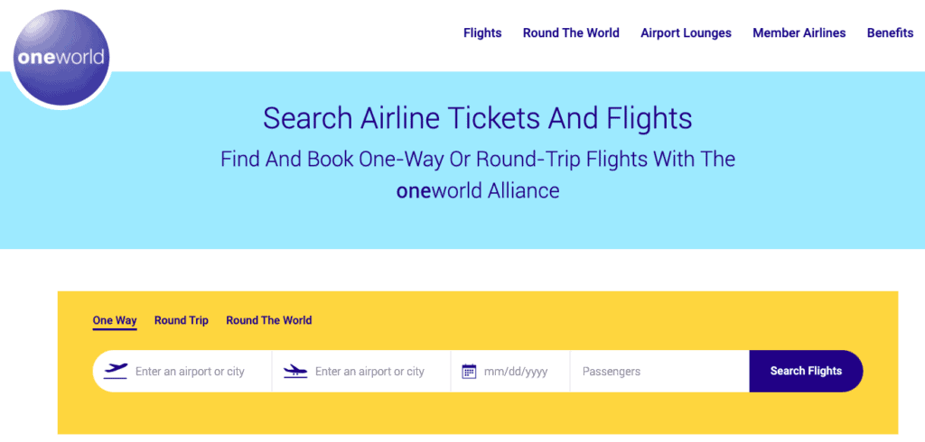Image resolution: width=925 pixels, height=442 pixels.
Task: Open the calendar date picker icon
Action: (469, 371)
